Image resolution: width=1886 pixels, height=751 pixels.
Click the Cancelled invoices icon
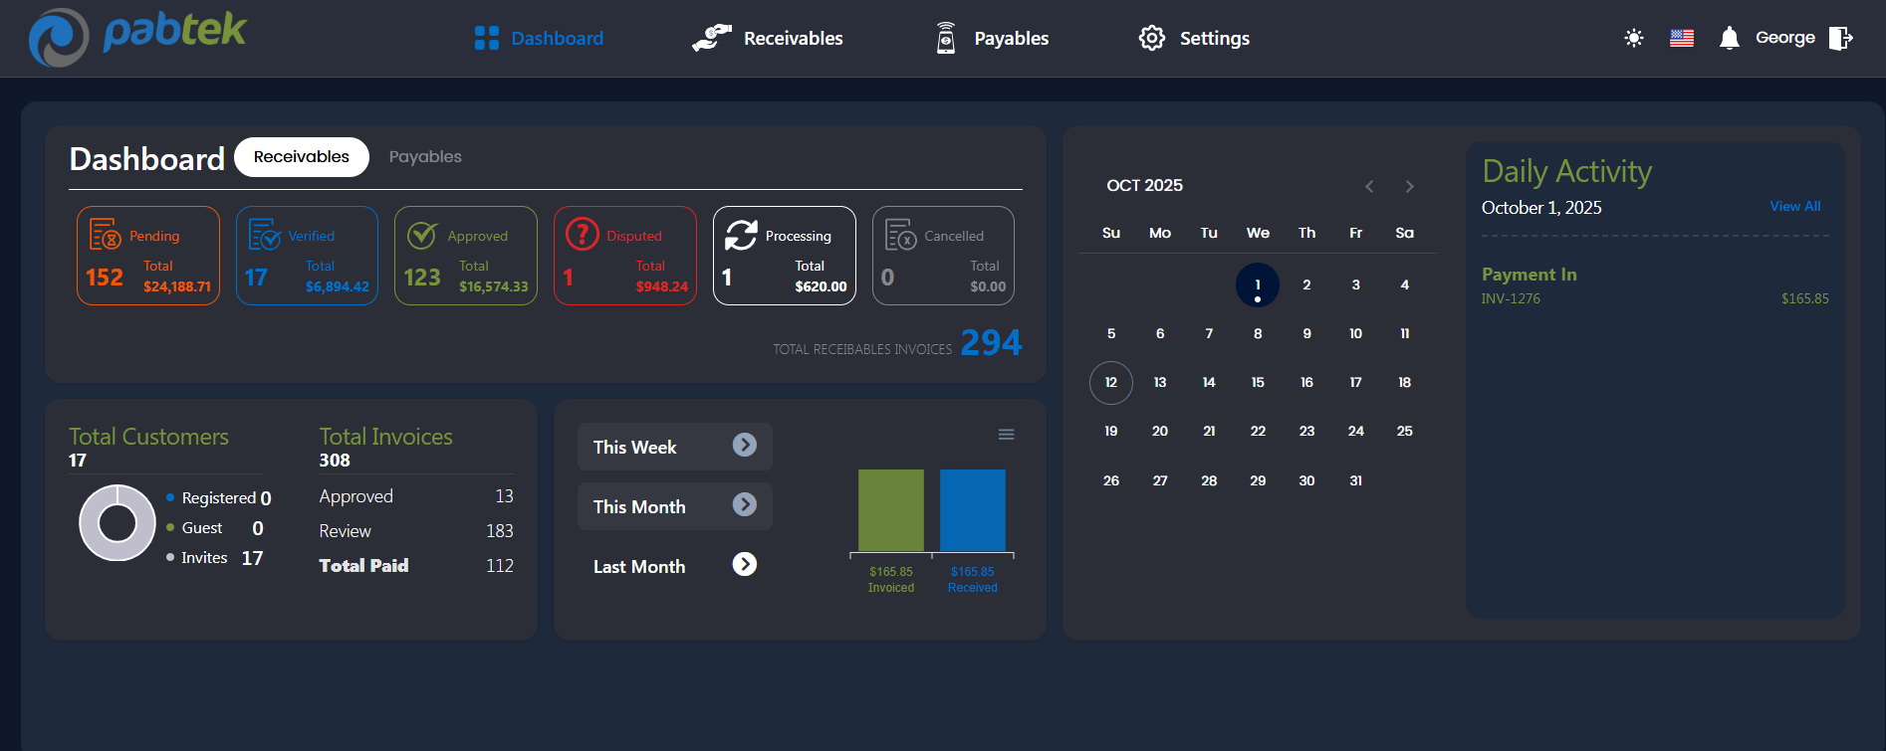[x=901, y=235]
